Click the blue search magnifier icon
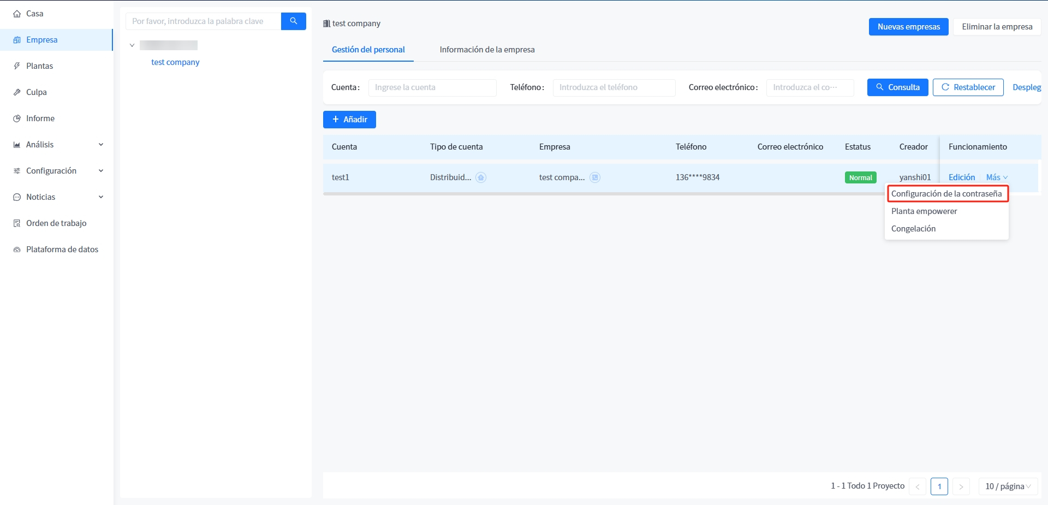1048x505 pixels. (293, 21)
